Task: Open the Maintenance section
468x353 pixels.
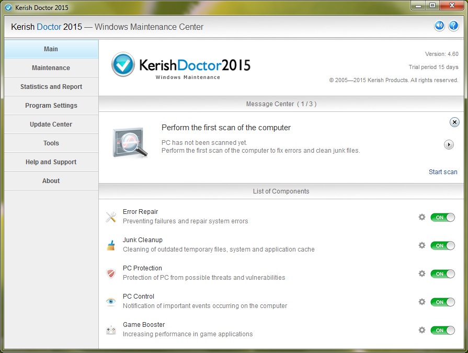Action: point(51,68)
